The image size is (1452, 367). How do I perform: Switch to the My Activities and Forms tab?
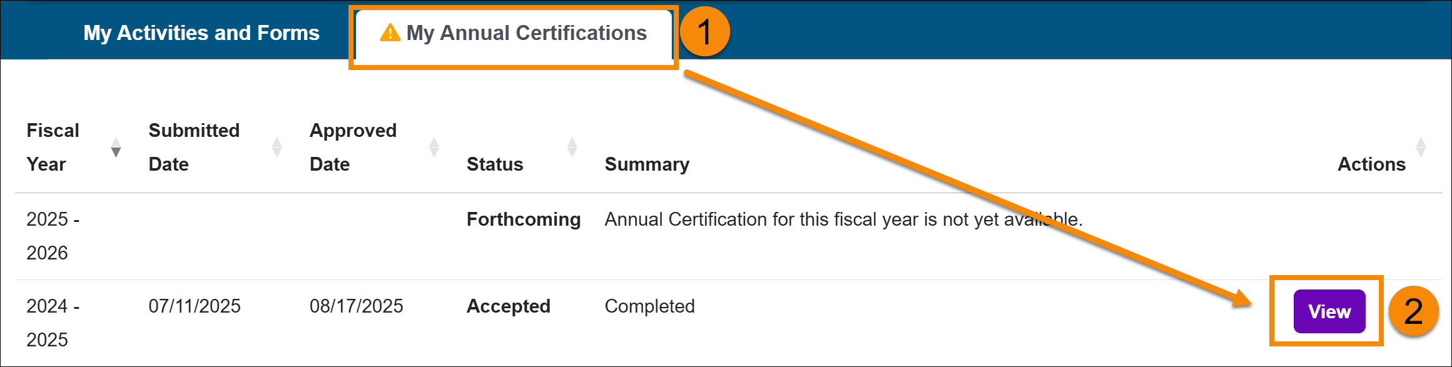(201, 33)
